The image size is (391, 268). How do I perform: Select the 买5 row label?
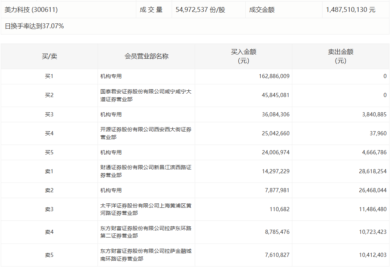49,152
